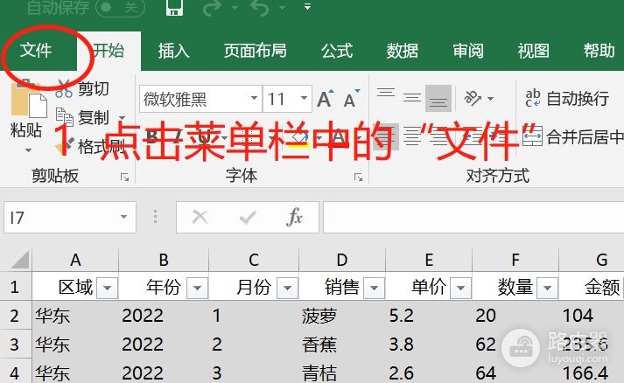This screenshot has height=383, width=624.
Task: Click the formula bar Cancel X
Action: tap(200, 217)
